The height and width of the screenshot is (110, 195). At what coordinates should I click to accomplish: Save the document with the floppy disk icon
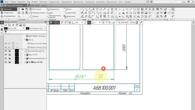(x=27, y=9)
